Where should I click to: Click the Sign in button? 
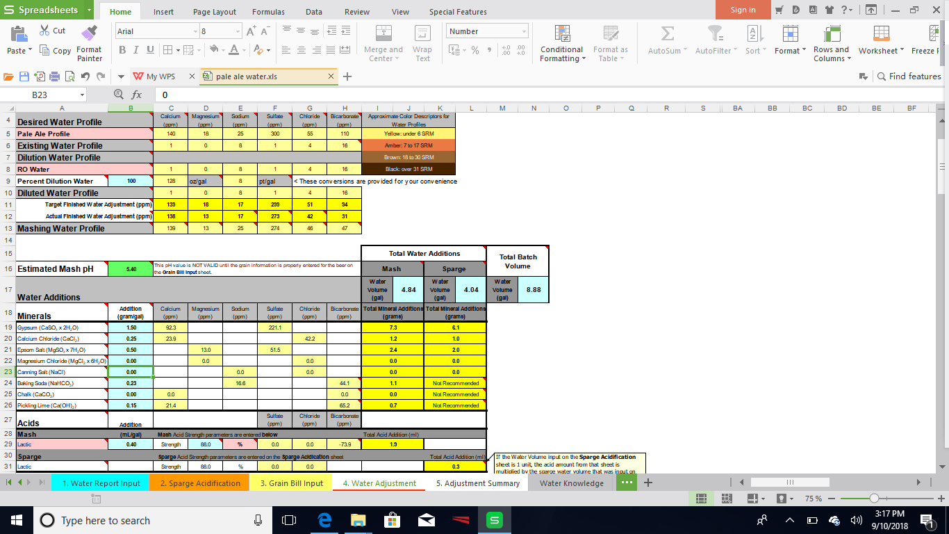(x=743, y=10)
